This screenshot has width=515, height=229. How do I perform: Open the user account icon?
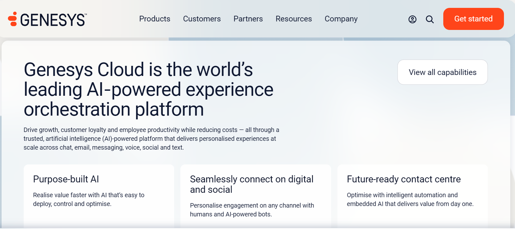(x=412, y=20)
